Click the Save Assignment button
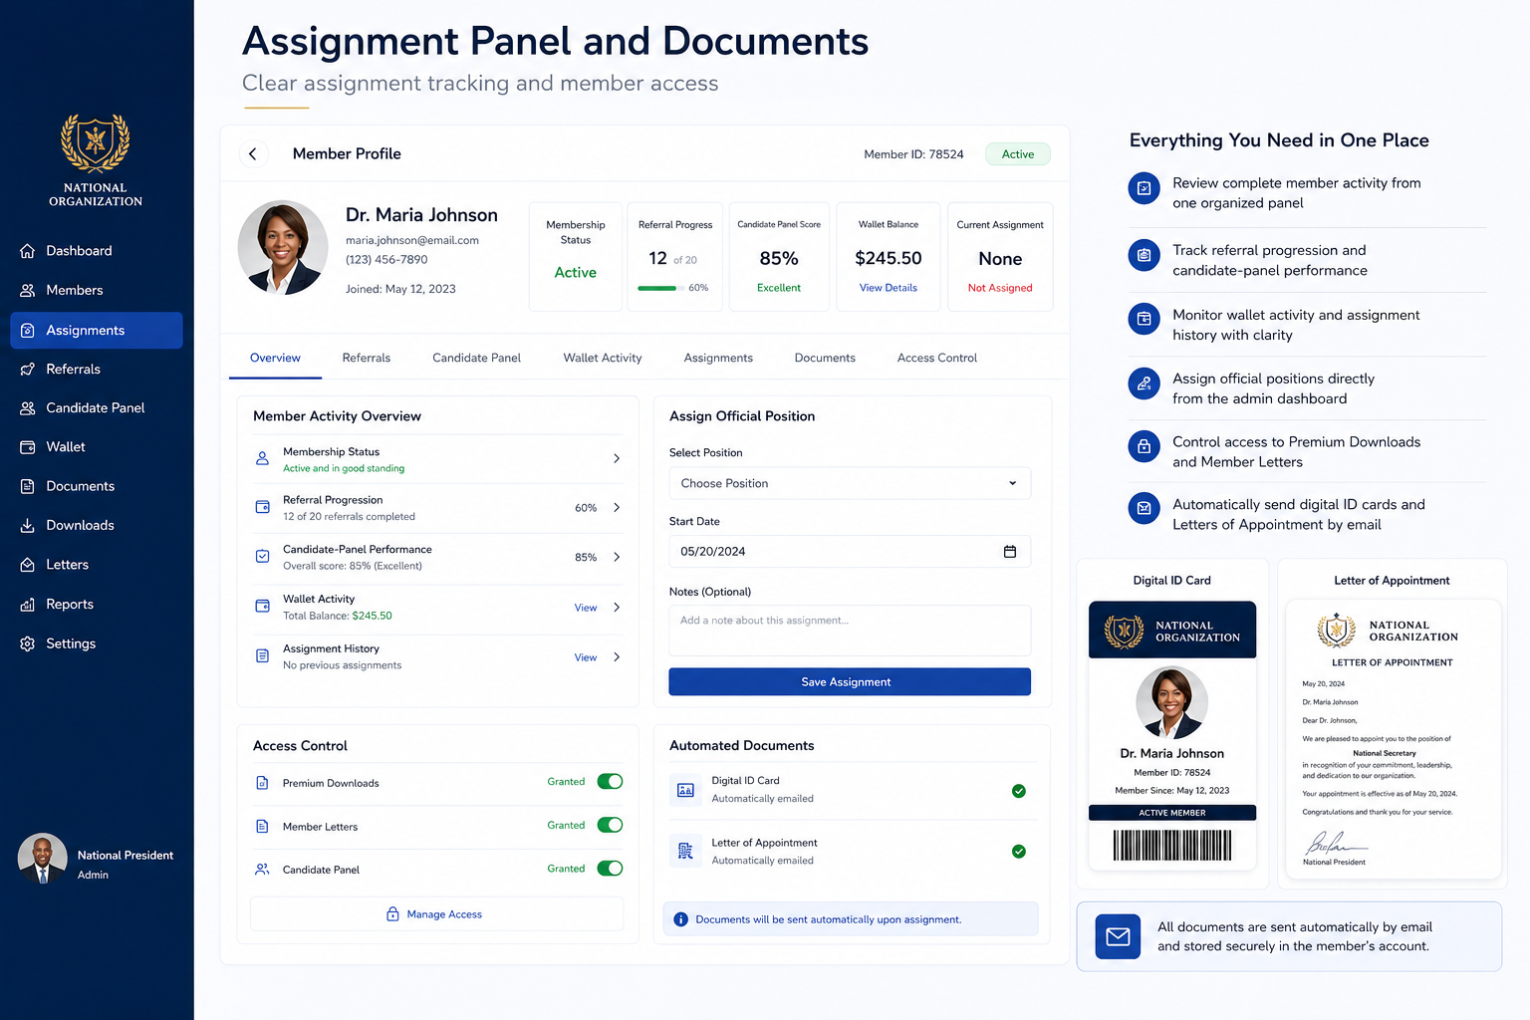 [850, 682]
